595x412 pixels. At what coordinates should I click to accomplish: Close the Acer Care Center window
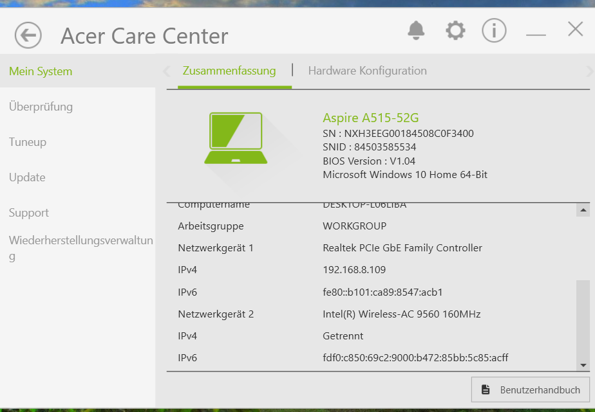pyautogui.click(x=575, y=29)
